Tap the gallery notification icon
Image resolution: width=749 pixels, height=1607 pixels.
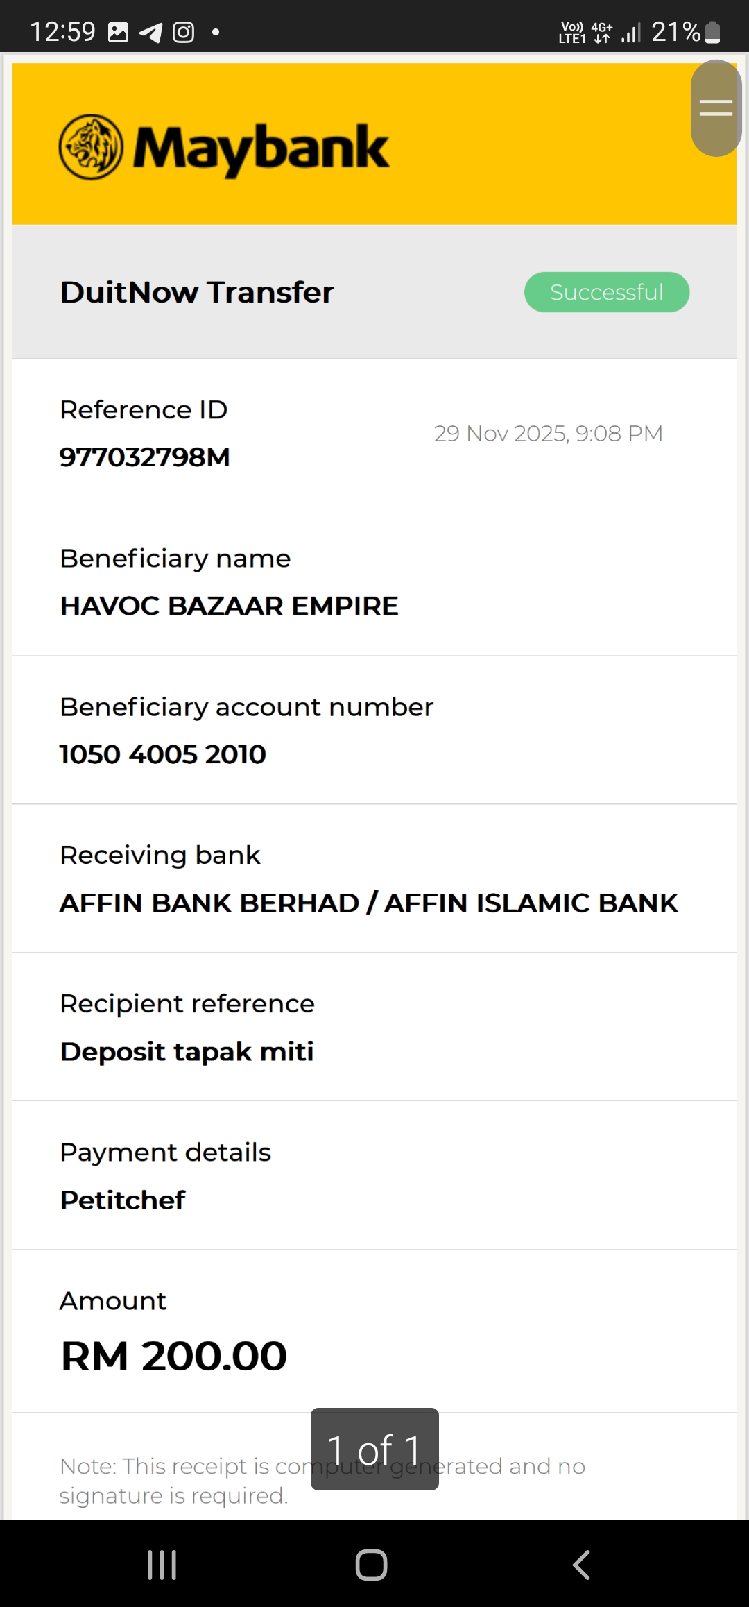(119, 32)
